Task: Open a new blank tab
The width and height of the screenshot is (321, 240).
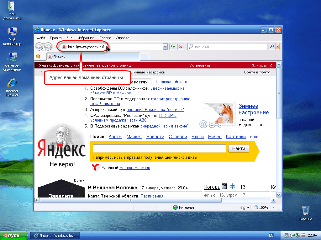Action: 145,57
